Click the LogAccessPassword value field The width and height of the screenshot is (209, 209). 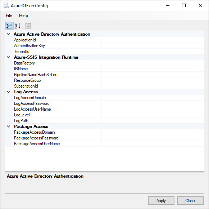click(x=153, y=103)
